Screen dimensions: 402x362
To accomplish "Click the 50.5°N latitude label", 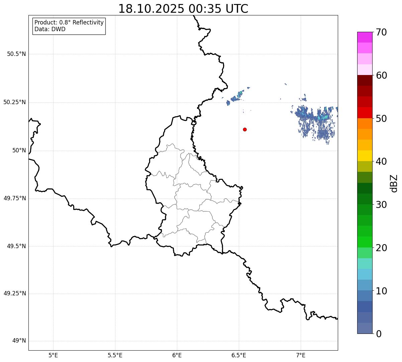I will pos(16,54).
